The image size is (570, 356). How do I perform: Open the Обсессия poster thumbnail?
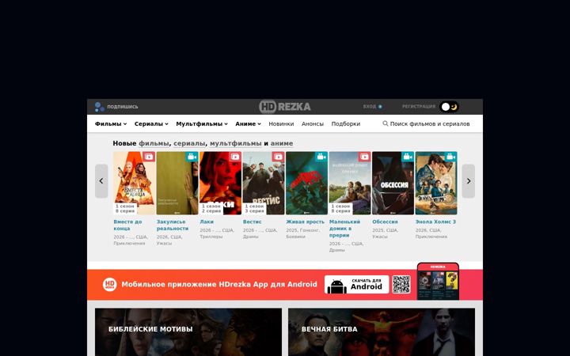393,183
